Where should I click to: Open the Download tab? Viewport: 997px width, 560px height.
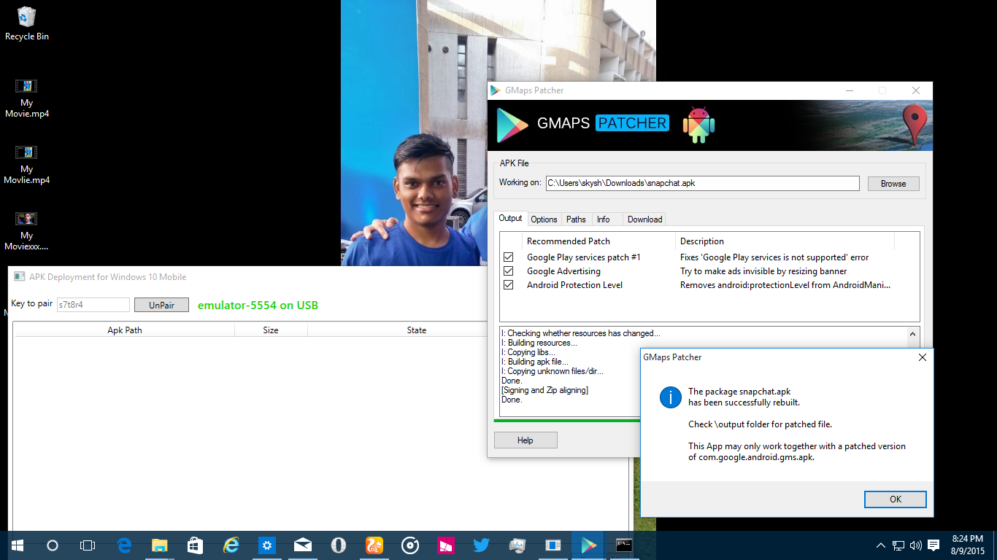[x=644, y=219]
